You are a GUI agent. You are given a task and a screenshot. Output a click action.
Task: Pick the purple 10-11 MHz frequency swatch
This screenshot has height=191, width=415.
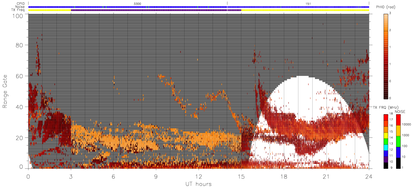tap(386, 159)
